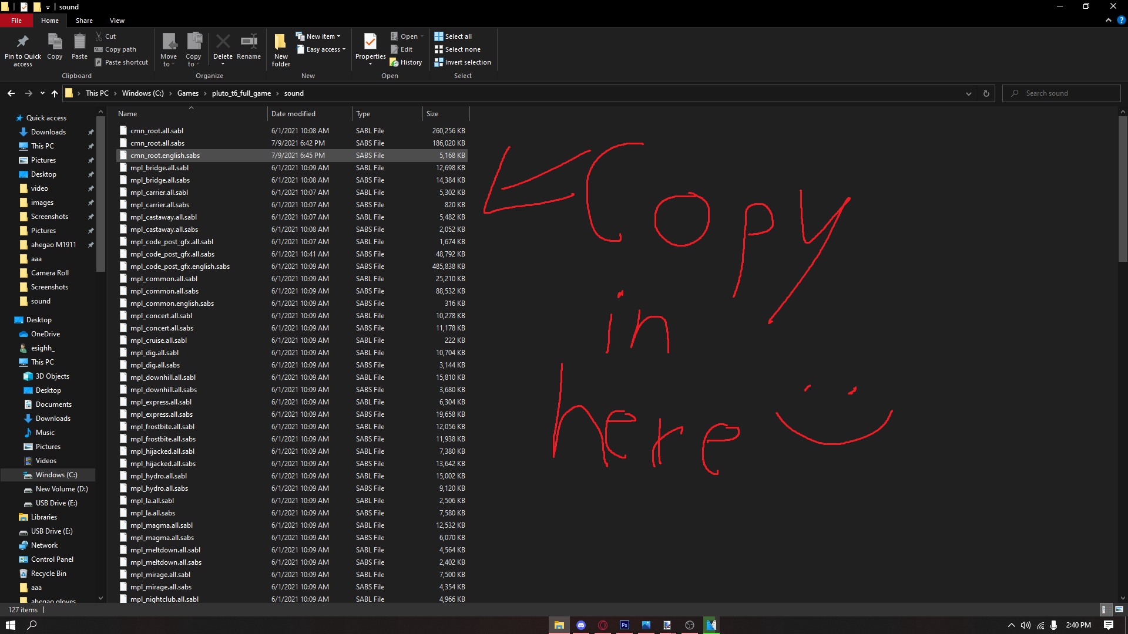This screenshot has height=634, width=1128.
Task: Open the New item dropdown
Action: pyautogui.click(x=318, y=36)
